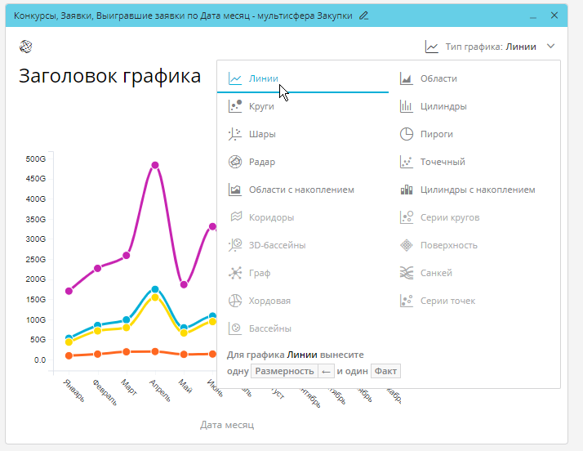Click the globe icon above the chart title
This screenshot has width=583, height=451.
click(26, 46)
